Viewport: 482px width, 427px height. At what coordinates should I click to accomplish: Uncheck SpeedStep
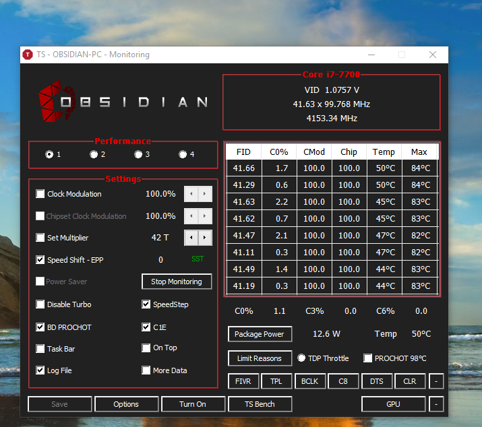click(146, 304)
